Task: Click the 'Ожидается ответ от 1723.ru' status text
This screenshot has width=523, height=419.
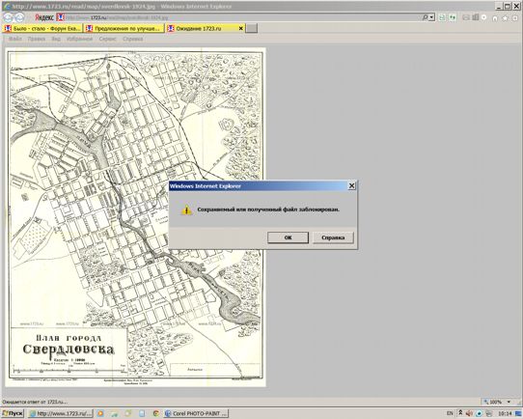Action: [x=35, y=402]
